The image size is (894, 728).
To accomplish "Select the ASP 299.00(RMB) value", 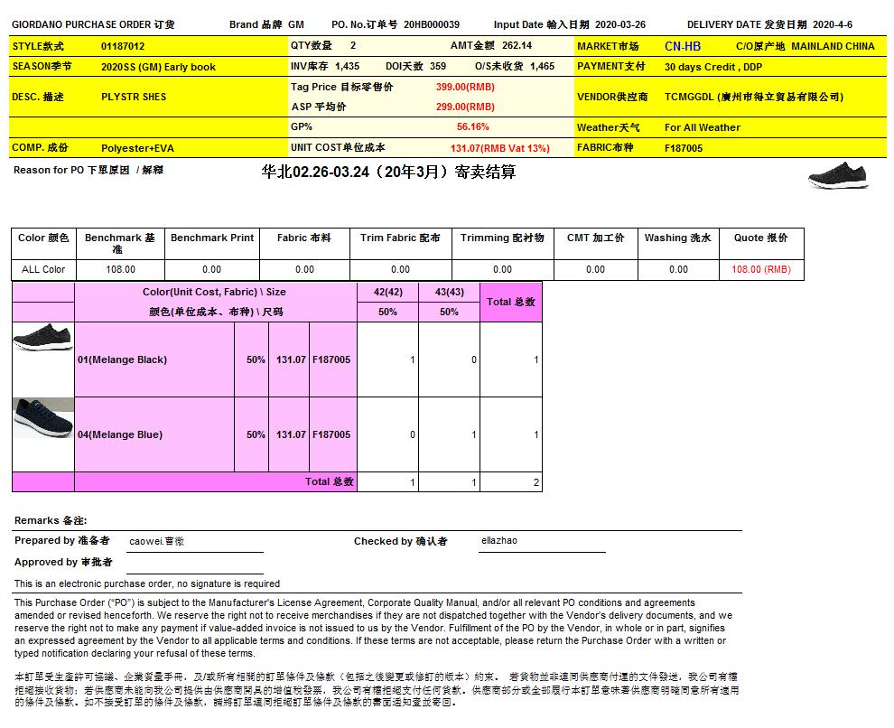I will (465, 107).
